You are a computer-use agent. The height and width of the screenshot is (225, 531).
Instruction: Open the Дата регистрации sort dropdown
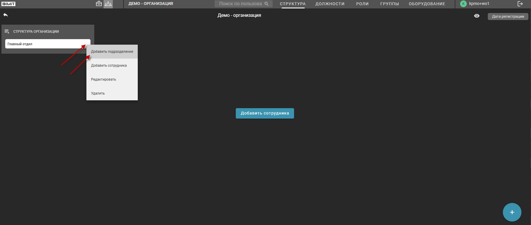(508, 17)
